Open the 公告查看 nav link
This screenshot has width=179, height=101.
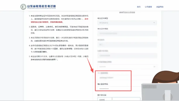pos(148,7)
